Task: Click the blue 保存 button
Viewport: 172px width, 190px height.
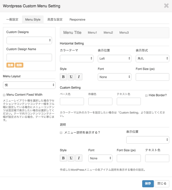Action: [x=148, y=183]
